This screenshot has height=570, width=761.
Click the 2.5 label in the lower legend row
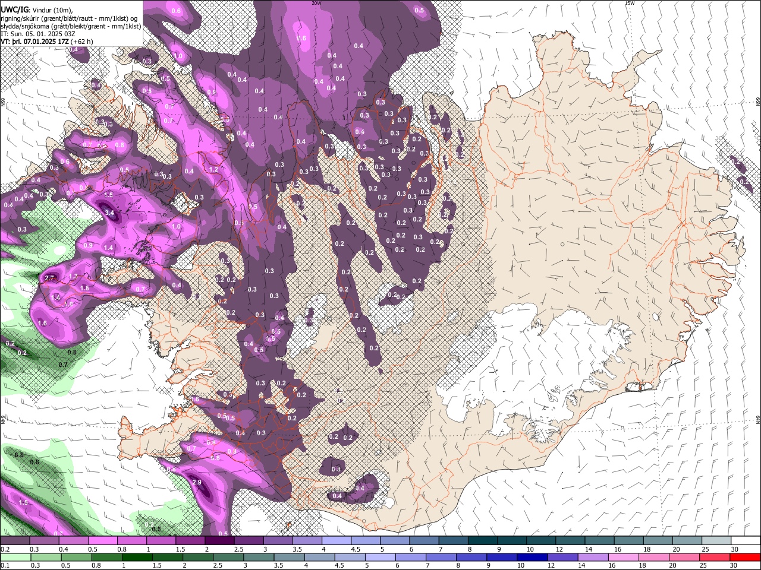pos(217,566)
